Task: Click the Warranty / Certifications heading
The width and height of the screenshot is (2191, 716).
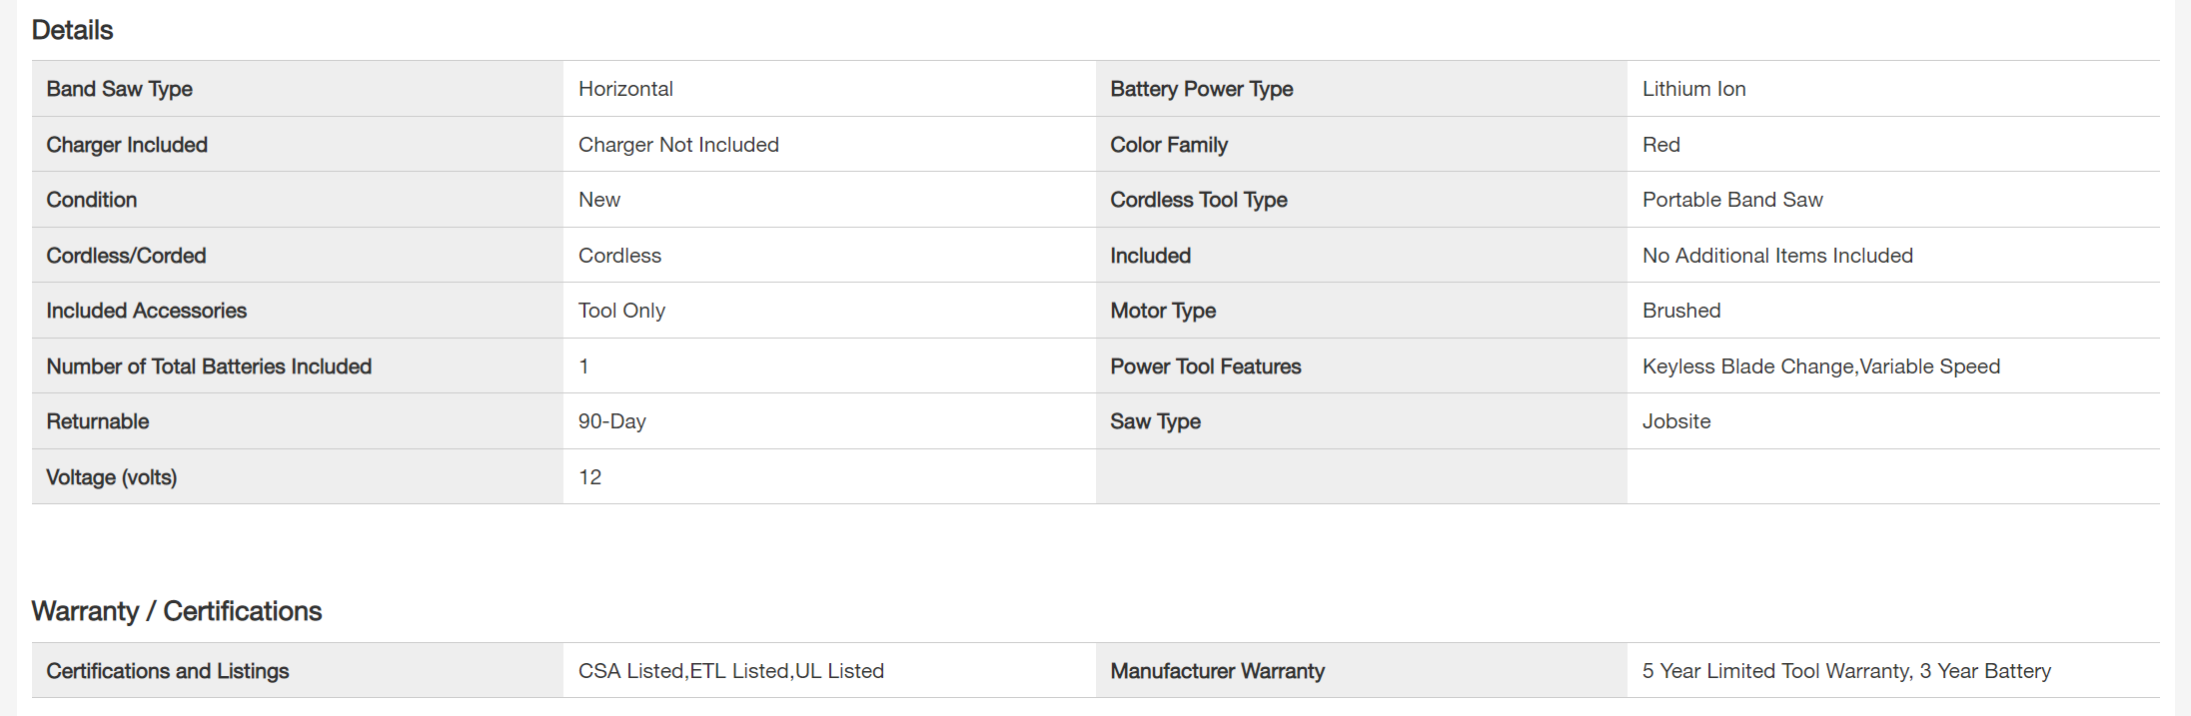Action: tap(176, 611)
